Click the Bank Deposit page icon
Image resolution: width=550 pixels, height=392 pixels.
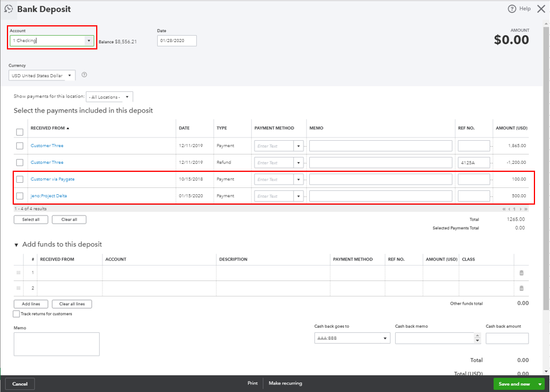pyautogui.click(x=8, y=9)
